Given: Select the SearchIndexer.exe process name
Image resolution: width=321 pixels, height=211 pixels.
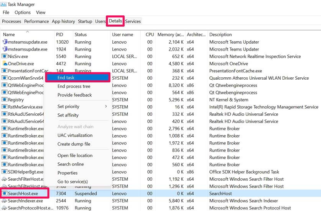Looking at the screenshot, I should tap(25, 201).
